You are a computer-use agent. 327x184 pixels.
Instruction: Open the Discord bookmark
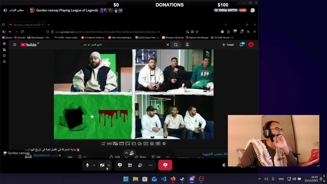(x=7, y=38)
